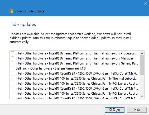Click the scroll down arrow in the updates list
This screenshot has height=115, width=149.
tap(142, 97)
